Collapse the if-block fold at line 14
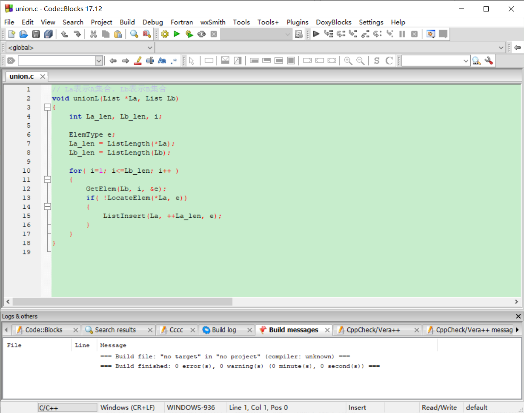524x413 pixels. [x=47, y=207]
